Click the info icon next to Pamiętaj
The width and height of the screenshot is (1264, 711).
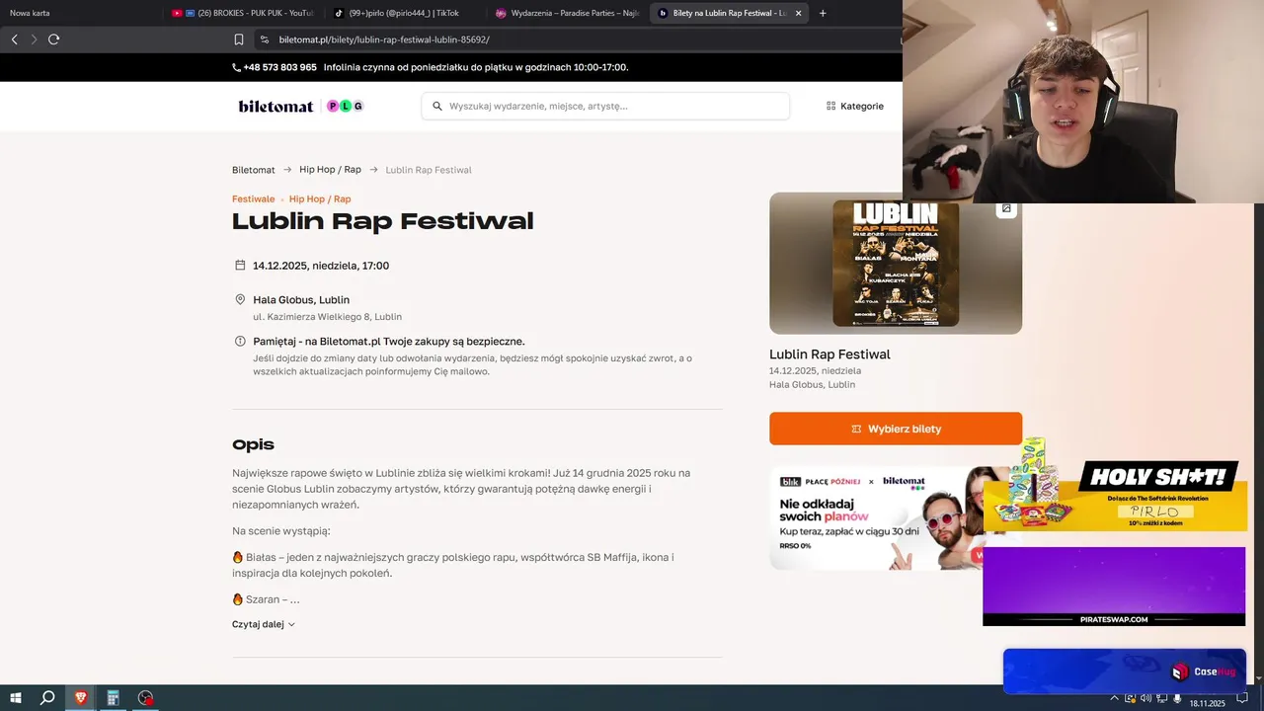pyautogui.click(x=240, y=341)
